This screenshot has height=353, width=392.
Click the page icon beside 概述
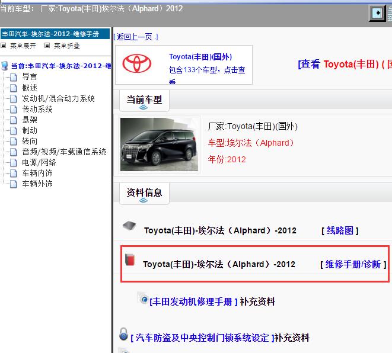coord(14,88)
